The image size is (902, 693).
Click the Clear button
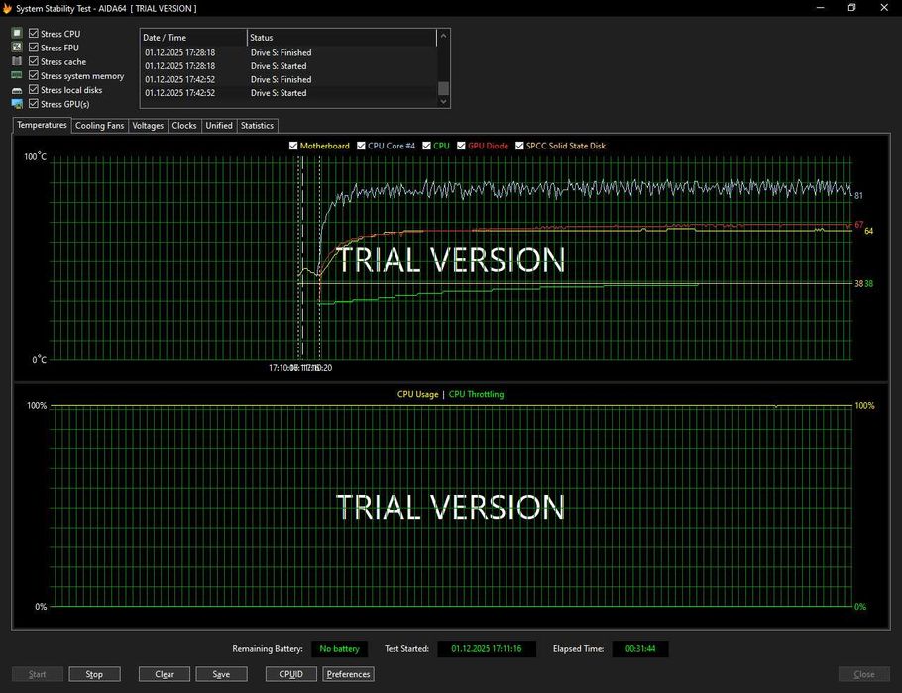click(x=165, y=674)
